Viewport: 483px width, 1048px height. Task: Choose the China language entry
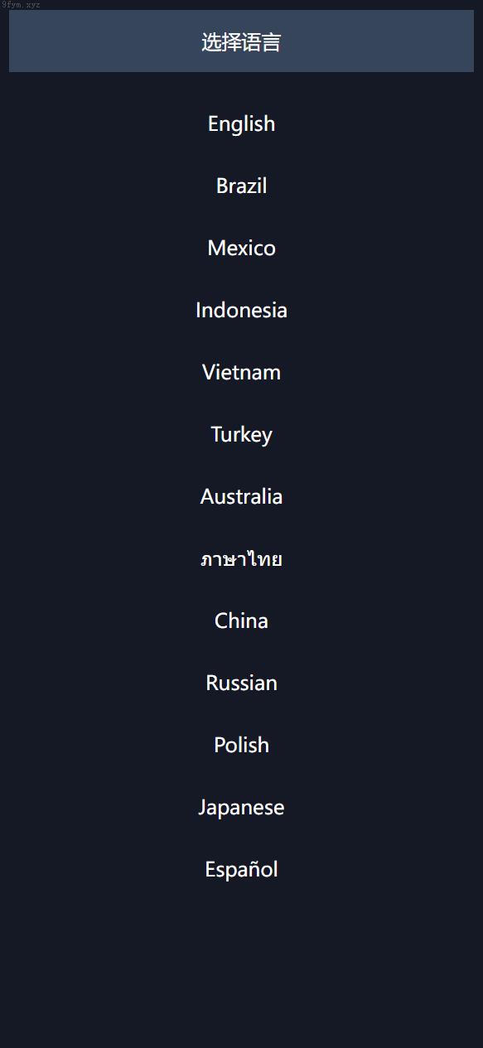point(241,621)
